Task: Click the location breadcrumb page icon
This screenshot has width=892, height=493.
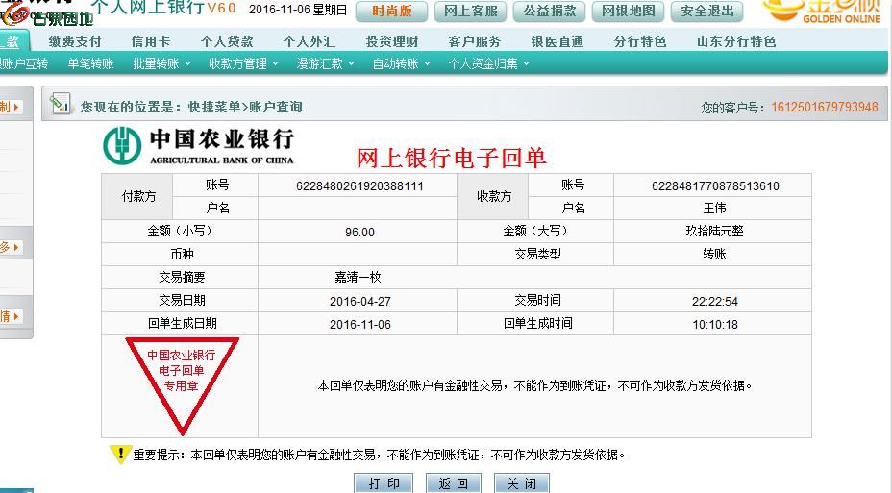Action: click(60, 104)
